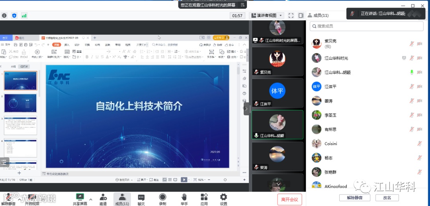Screen dimensions: 430x206
Task: Collapse the video strip with side arrow
Action: 246,109
